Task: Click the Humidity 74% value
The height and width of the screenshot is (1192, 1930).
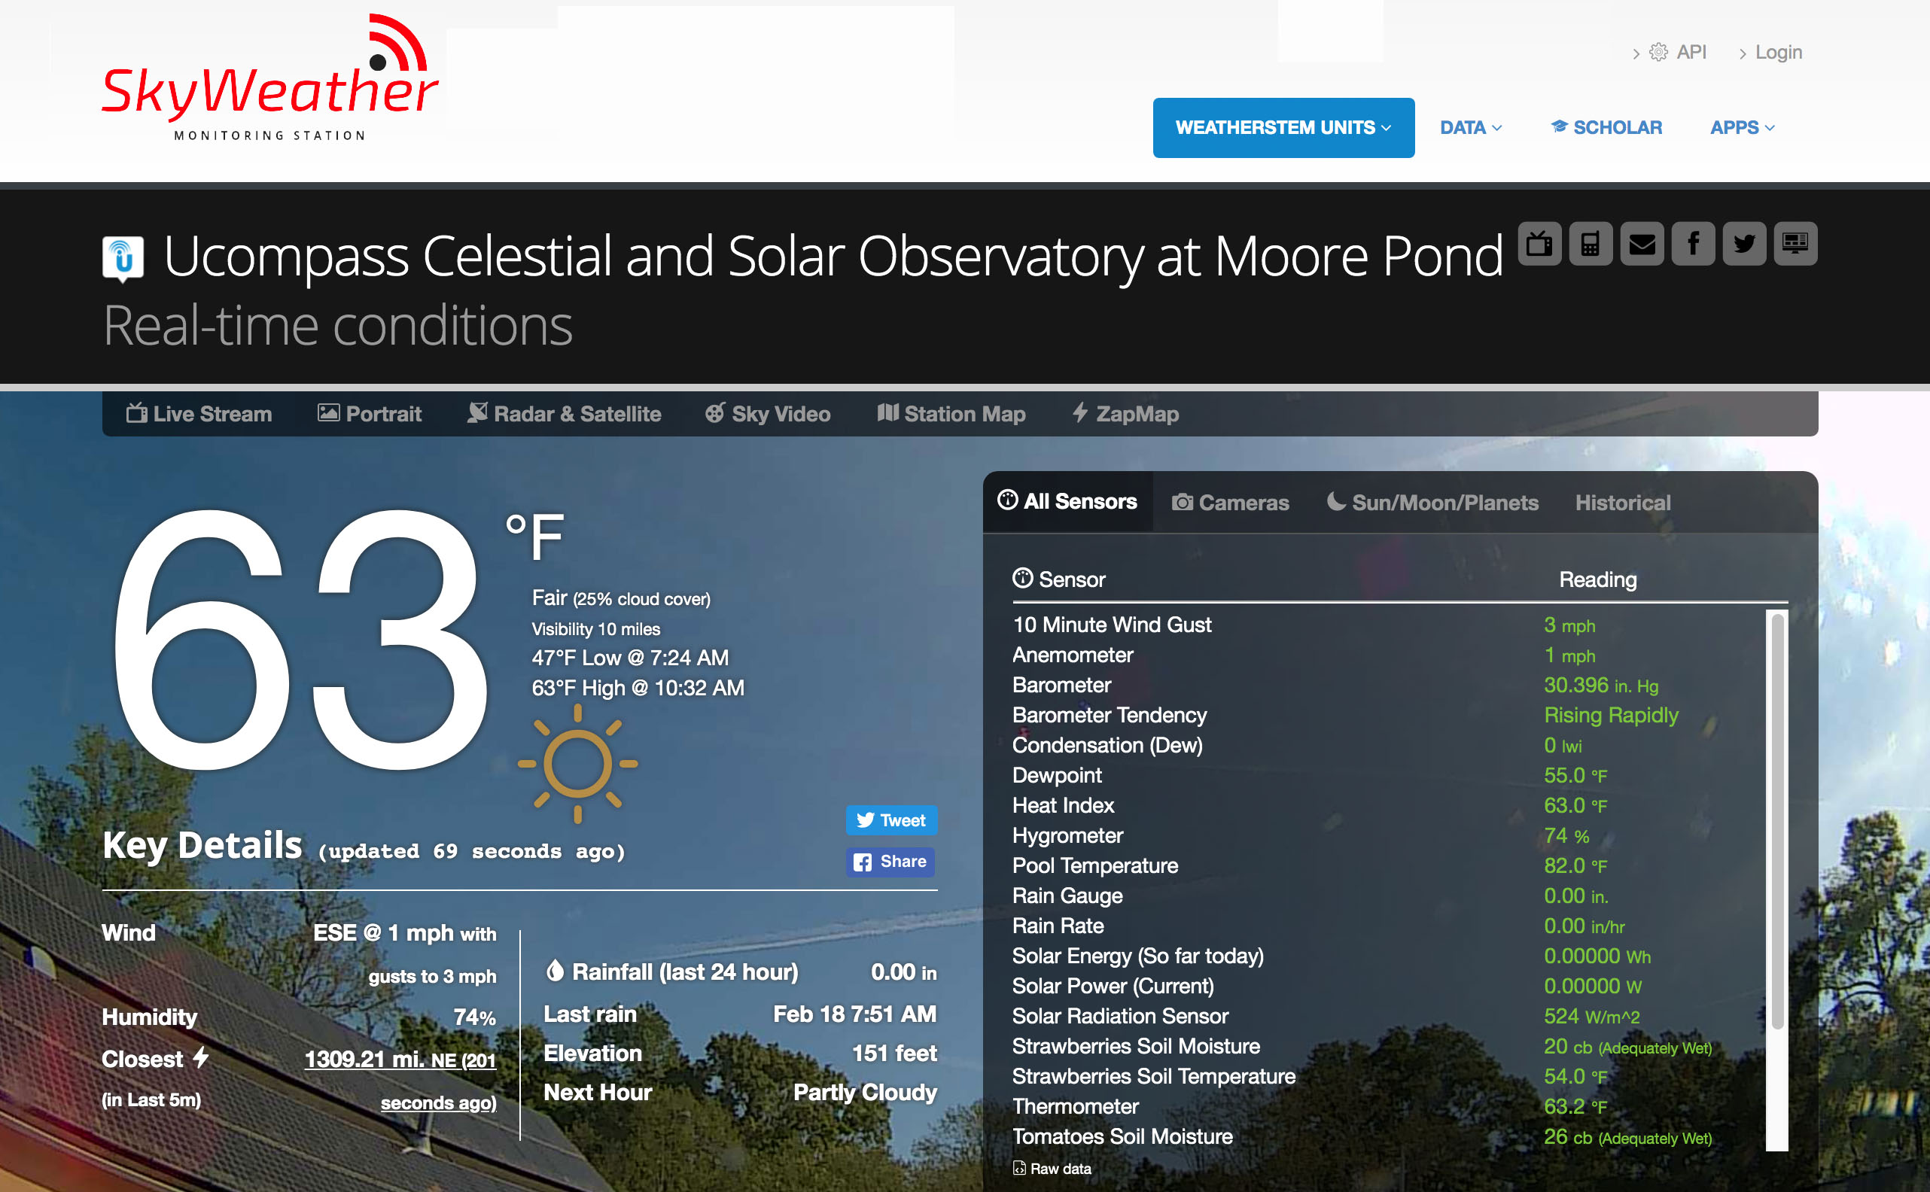Action: click(x=473, y=1017)
